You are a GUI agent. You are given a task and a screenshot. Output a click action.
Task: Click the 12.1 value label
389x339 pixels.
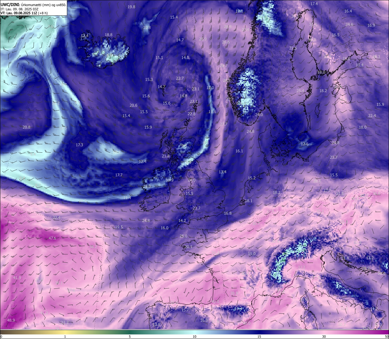click(x=239, y=11)
